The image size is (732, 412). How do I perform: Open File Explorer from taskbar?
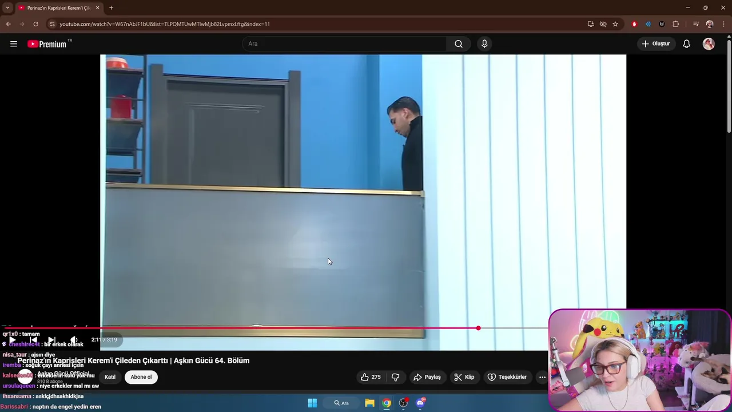(369, 403)
